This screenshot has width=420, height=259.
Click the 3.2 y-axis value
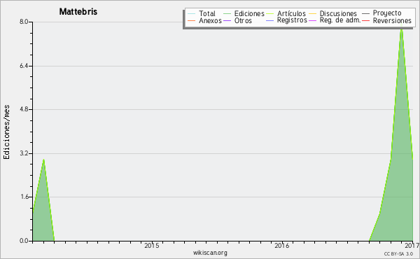point(24,153)
